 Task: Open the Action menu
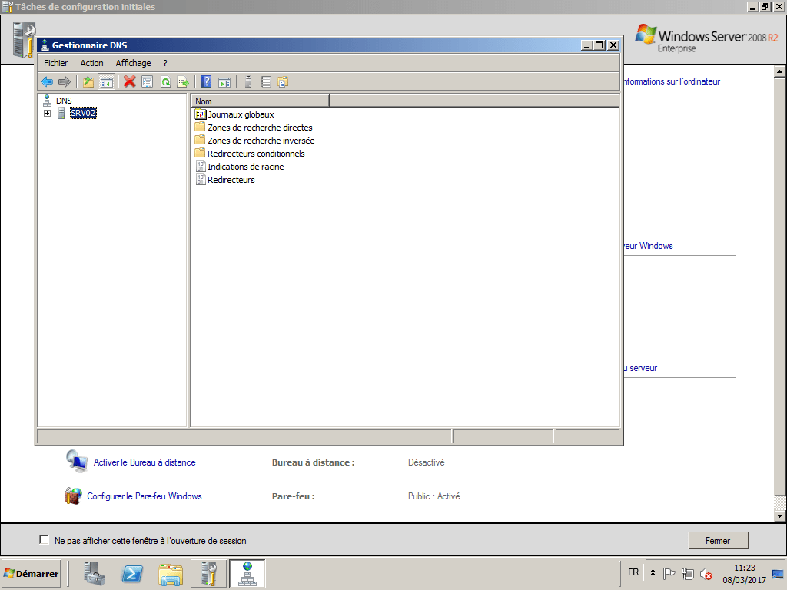click(91, 63)
